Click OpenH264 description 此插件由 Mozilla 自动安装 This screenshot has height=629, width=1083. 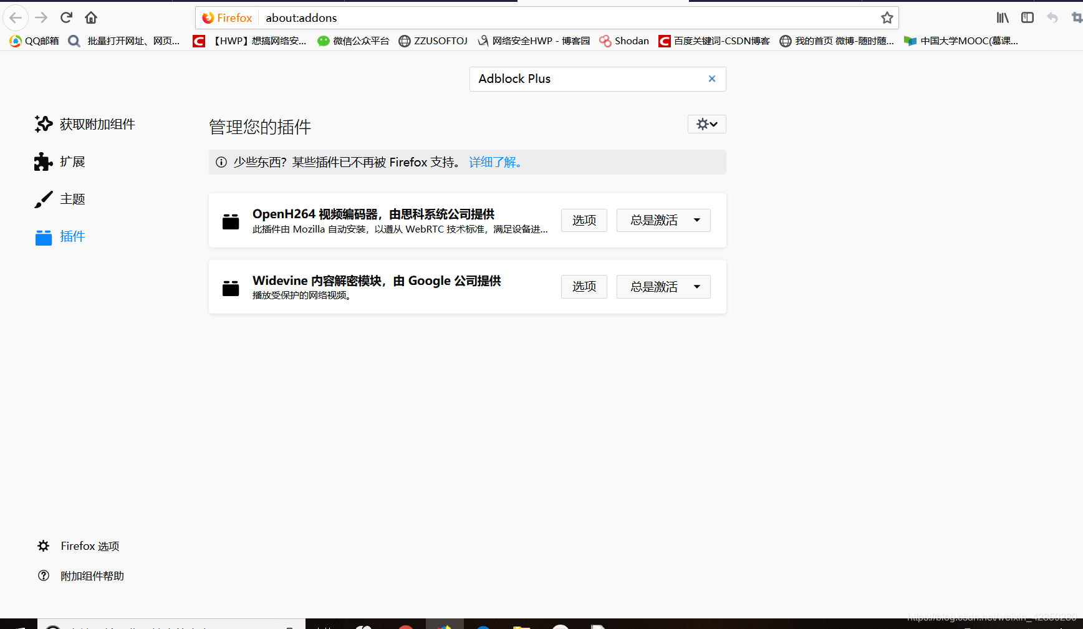400,229
